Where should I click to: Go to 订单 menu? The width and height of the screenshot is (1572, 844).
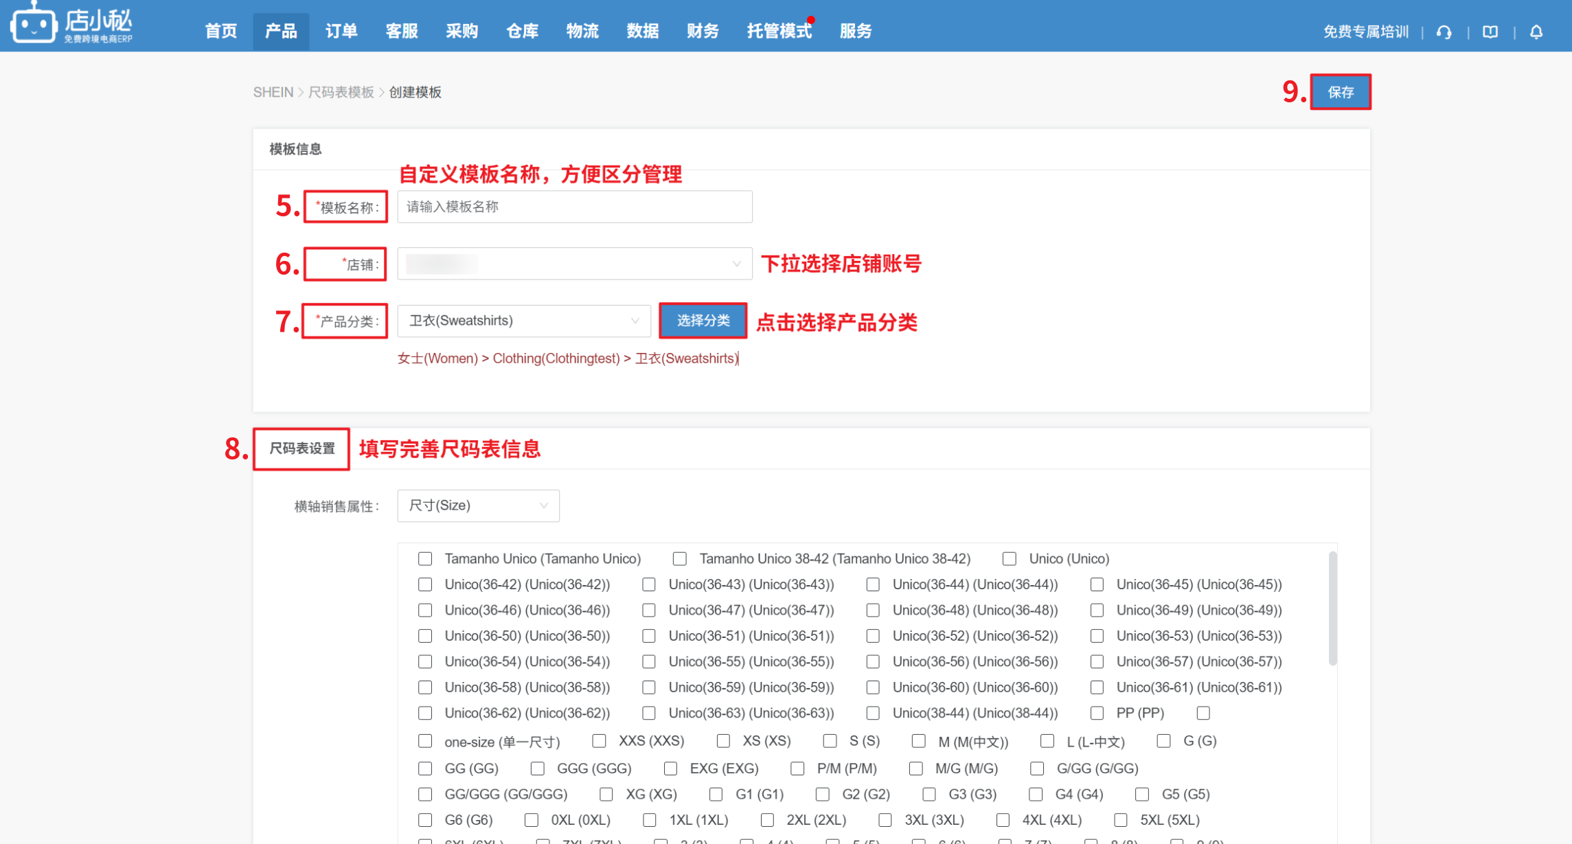341,31
